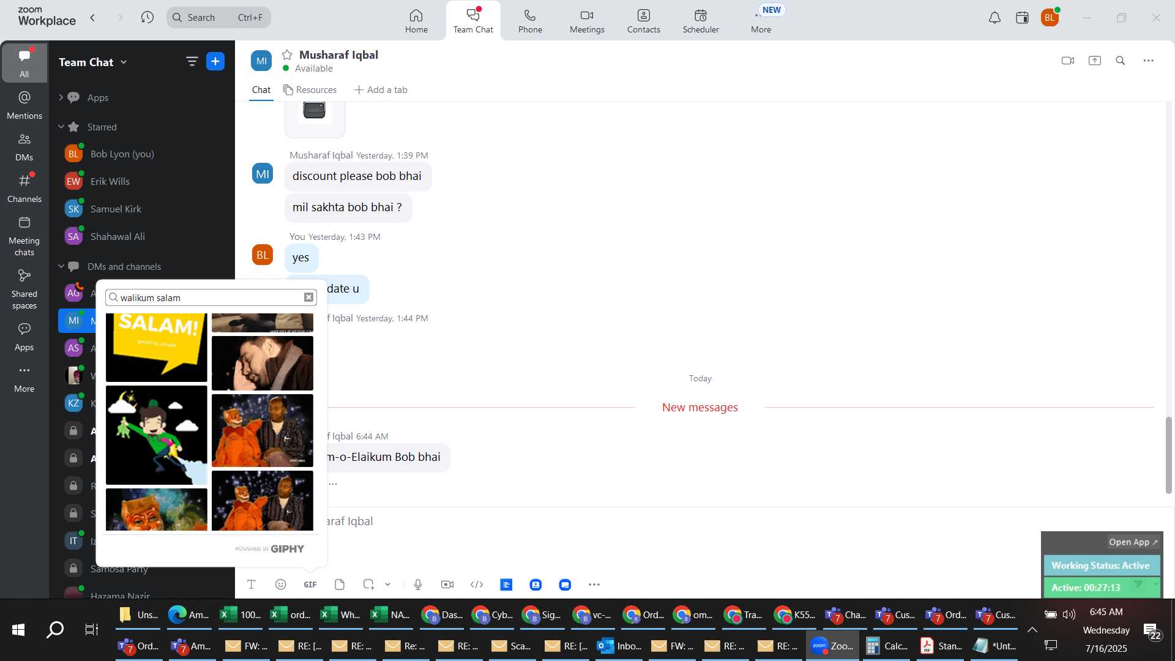Open the Meetings tab
1175x661 pixels.
pos(587,21)
